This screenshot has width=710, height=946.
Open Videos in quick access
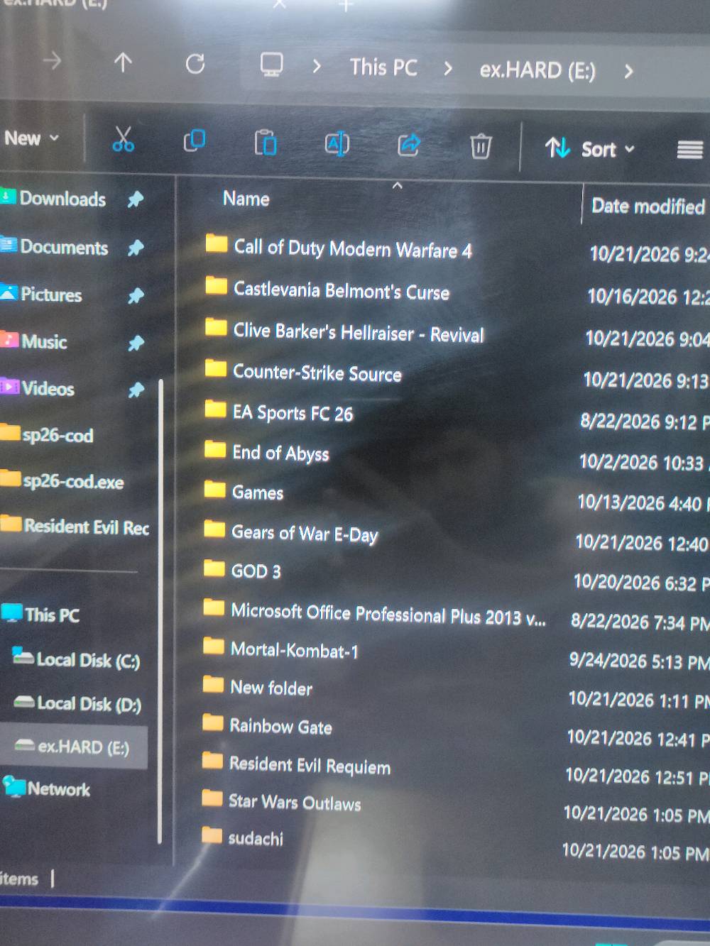[x=38, y=388]
